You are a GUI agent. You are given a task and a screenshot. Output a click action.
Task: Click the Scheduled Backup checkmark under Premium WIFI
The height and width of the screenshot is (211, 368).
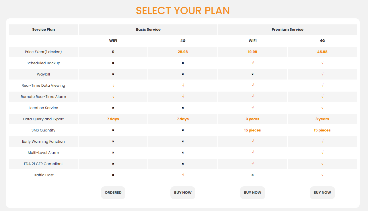[x=253, y=63]
